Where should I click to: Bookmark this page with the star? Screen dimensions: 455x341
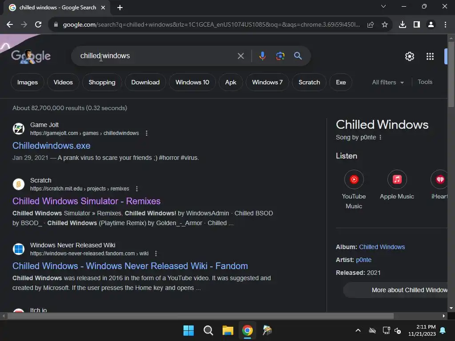coord(385,25)
